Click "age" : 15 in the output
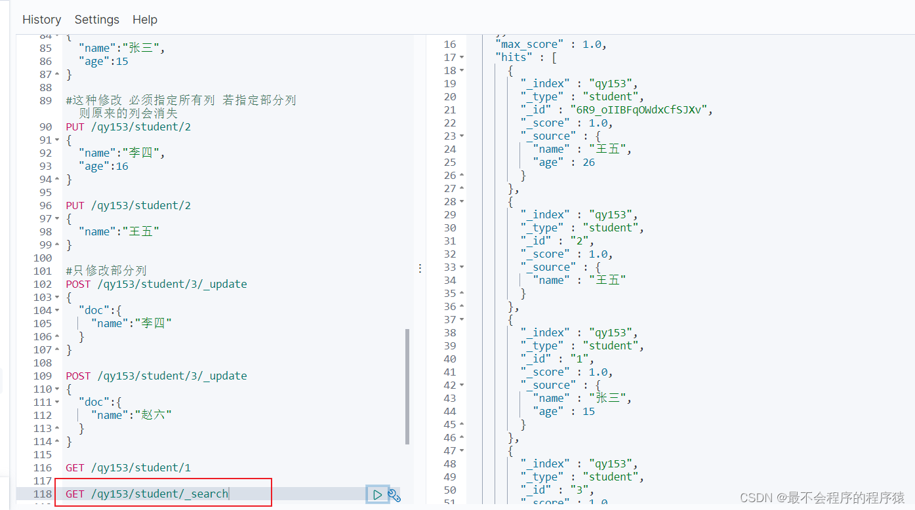The image size is (915, 510). tap(564, 411)
